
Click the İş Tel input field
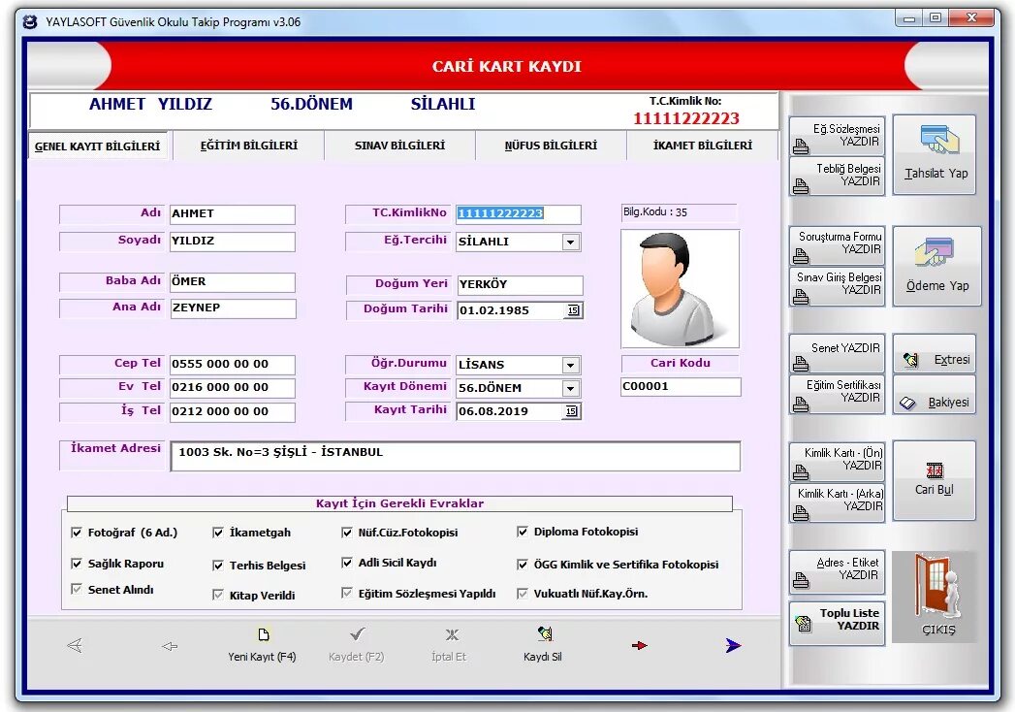point(233,412)
